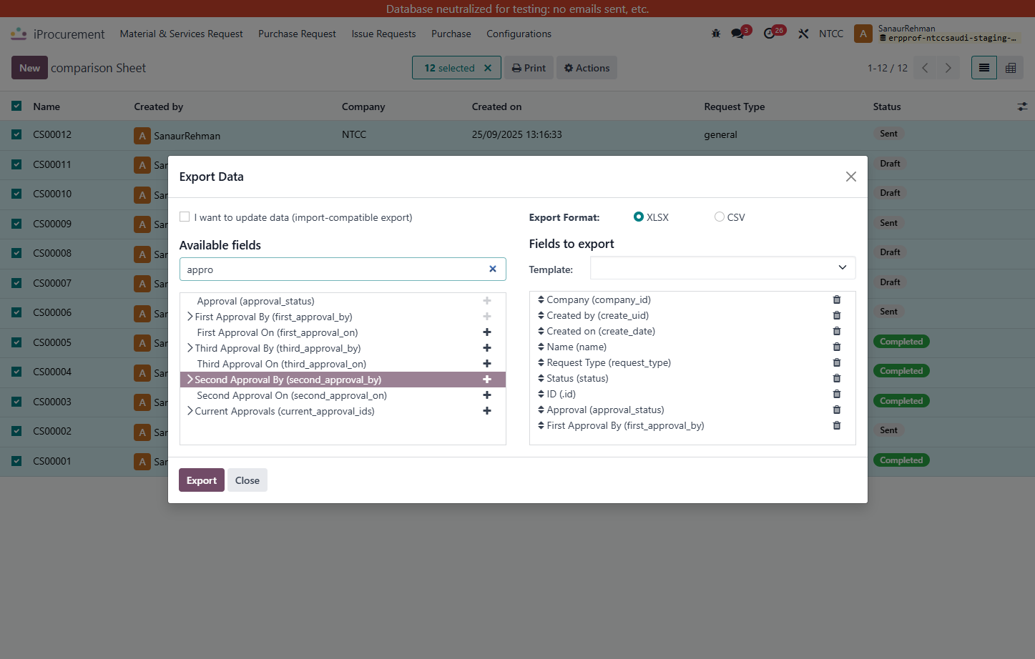Expand Current Approvals field tree
This screenshot has width=1035, height=659.
coord(190,411)
